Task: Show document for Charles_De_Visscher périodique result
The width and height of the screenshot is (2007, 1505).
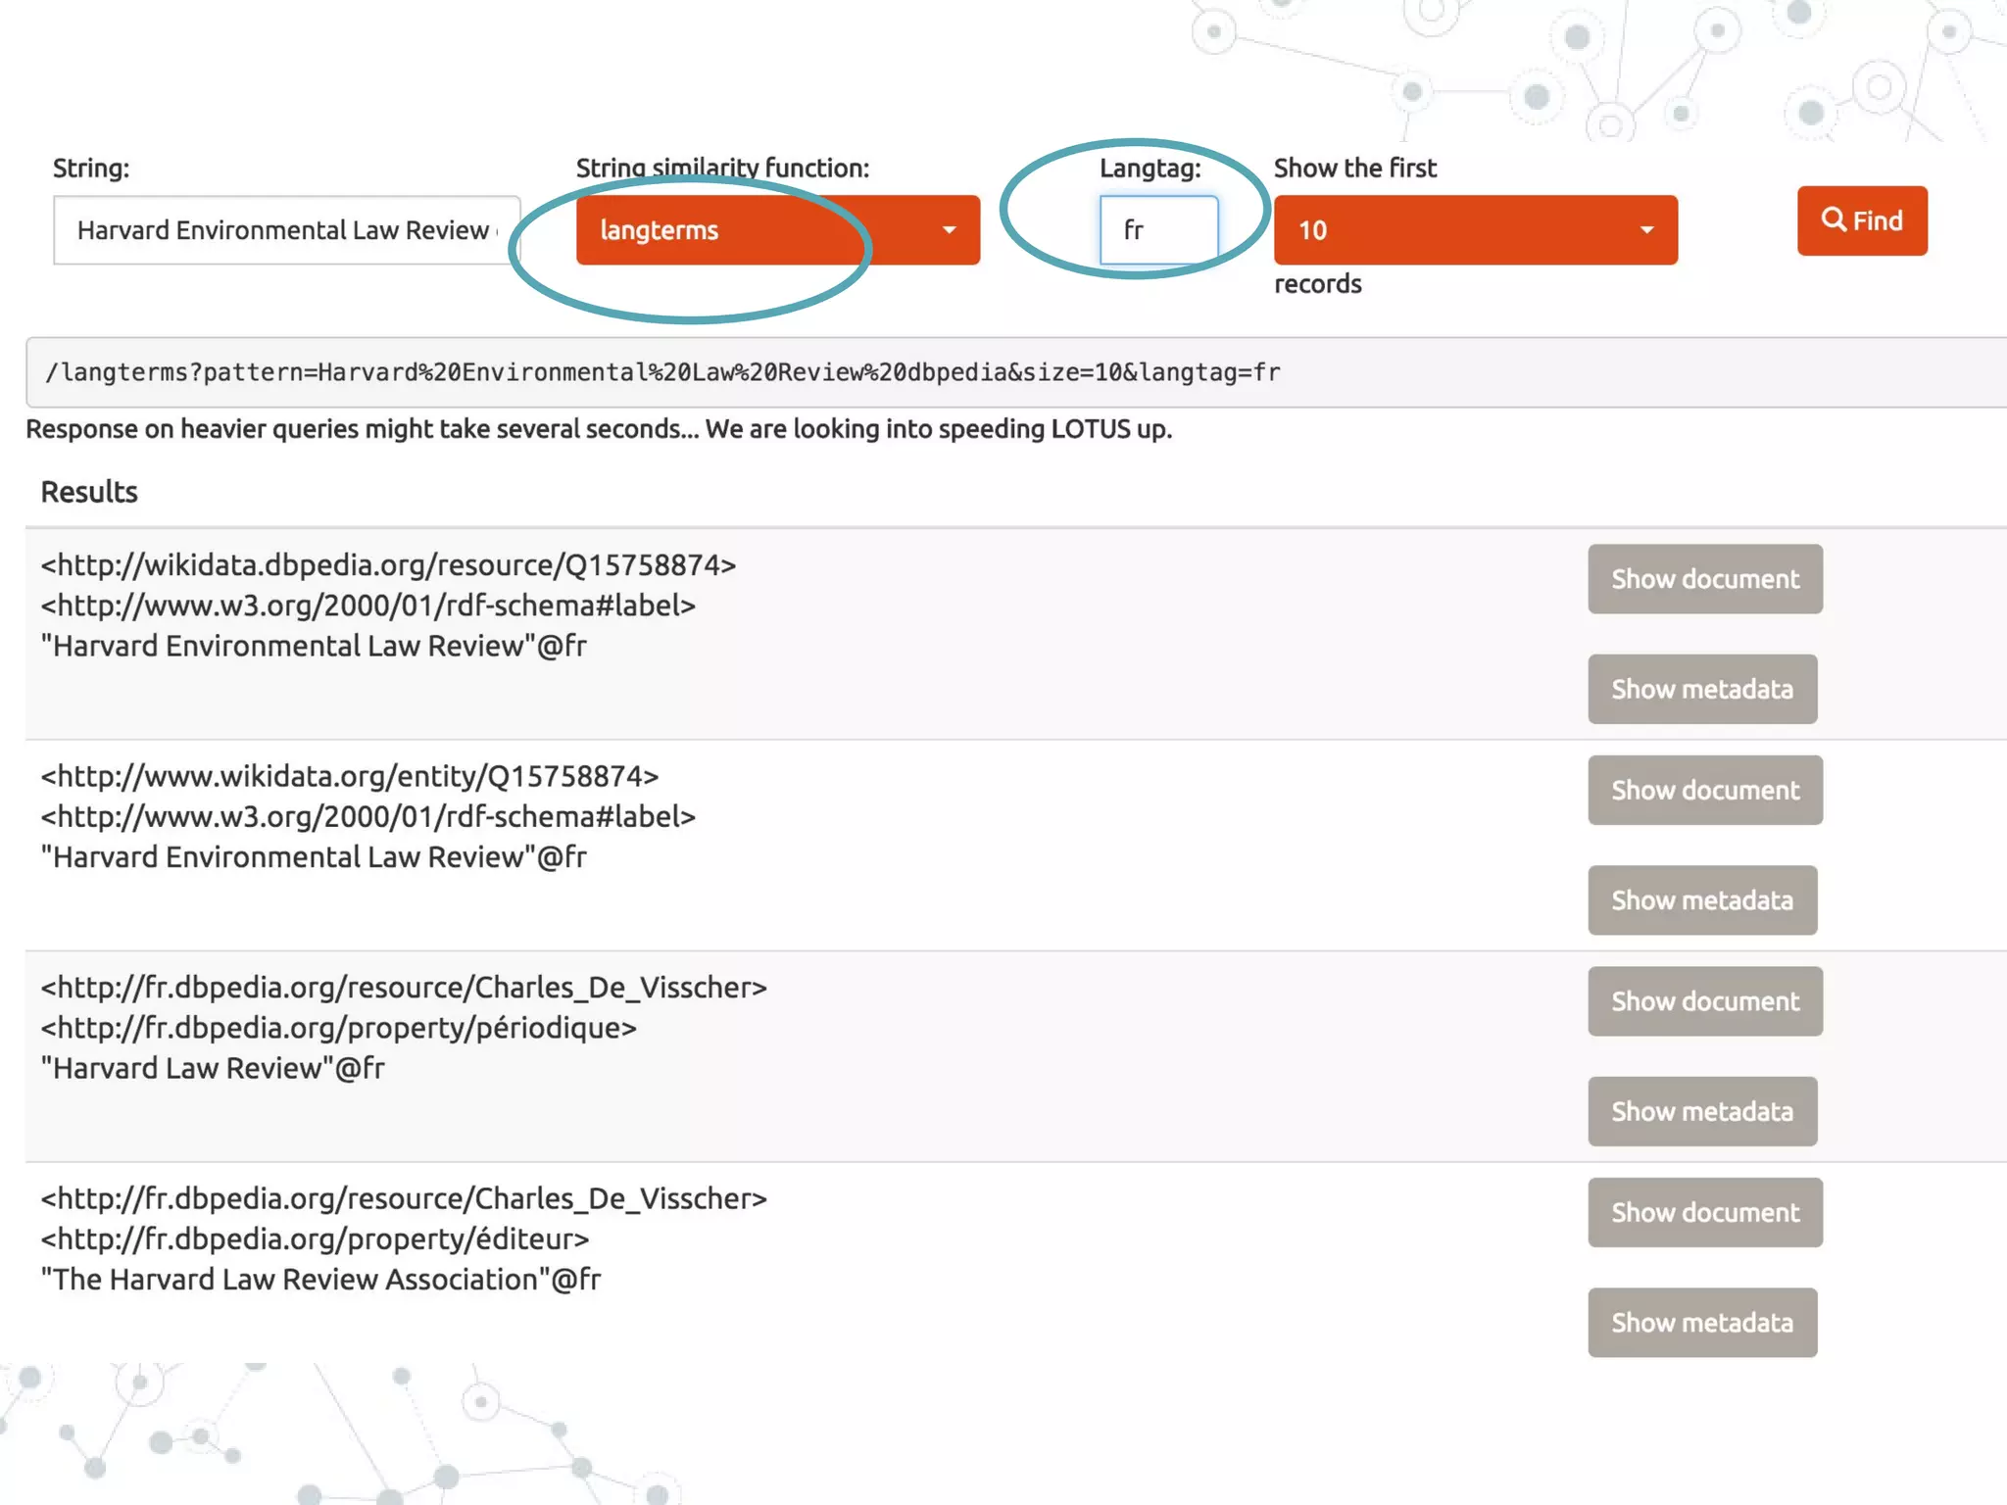Action: point(1704,1001)
